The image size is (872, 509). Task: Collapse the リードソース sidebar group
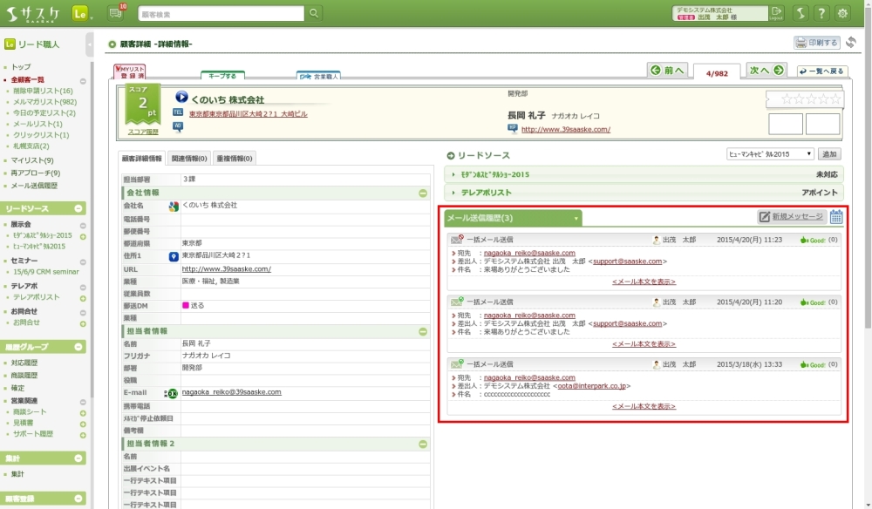point(78,208)
